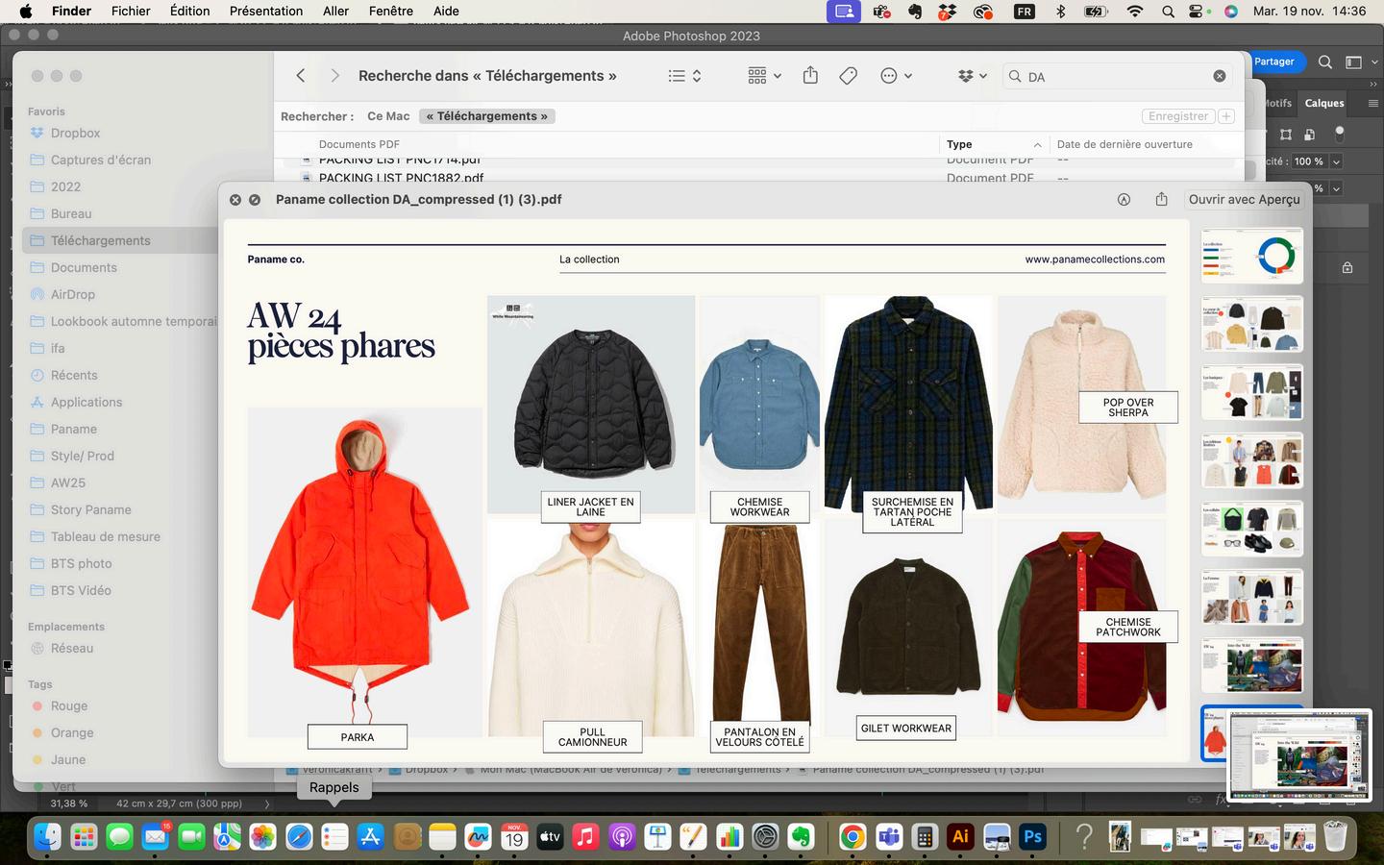Switch to Photoshop in the Dock
1384x865 pixels.
1033,837
